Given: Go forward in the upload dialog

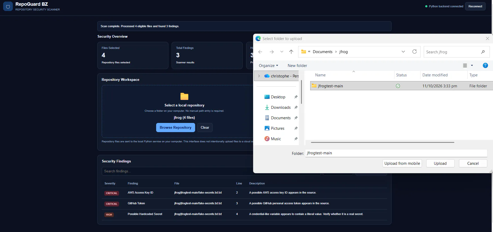Looking at the screenshot, I should pyautogui.click(x=272, y=52).
